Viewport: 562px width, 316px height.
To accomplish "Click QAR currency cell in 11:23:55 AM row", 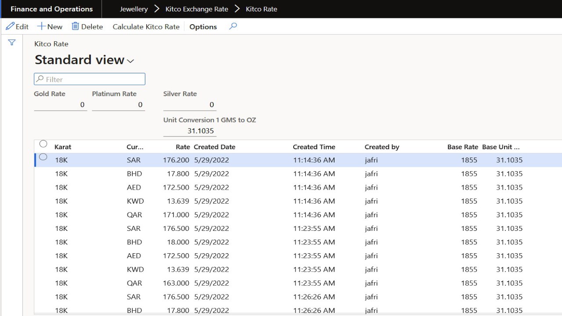I will (134, 283).
